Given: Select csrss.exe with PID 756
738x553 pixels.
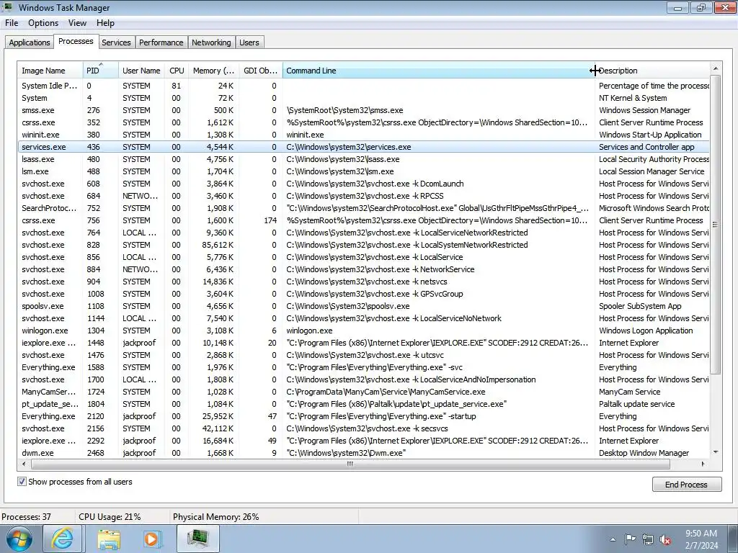Looking at the screenshot, I should pos(363,220).
